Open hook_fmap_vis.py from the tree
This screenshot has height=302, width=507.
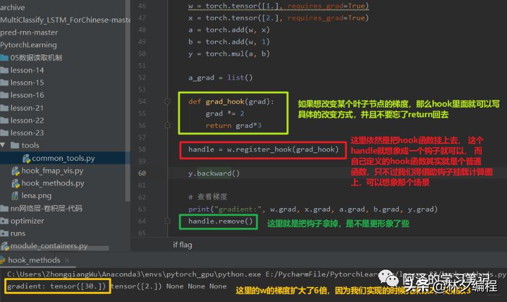click(x=53, y=170)
